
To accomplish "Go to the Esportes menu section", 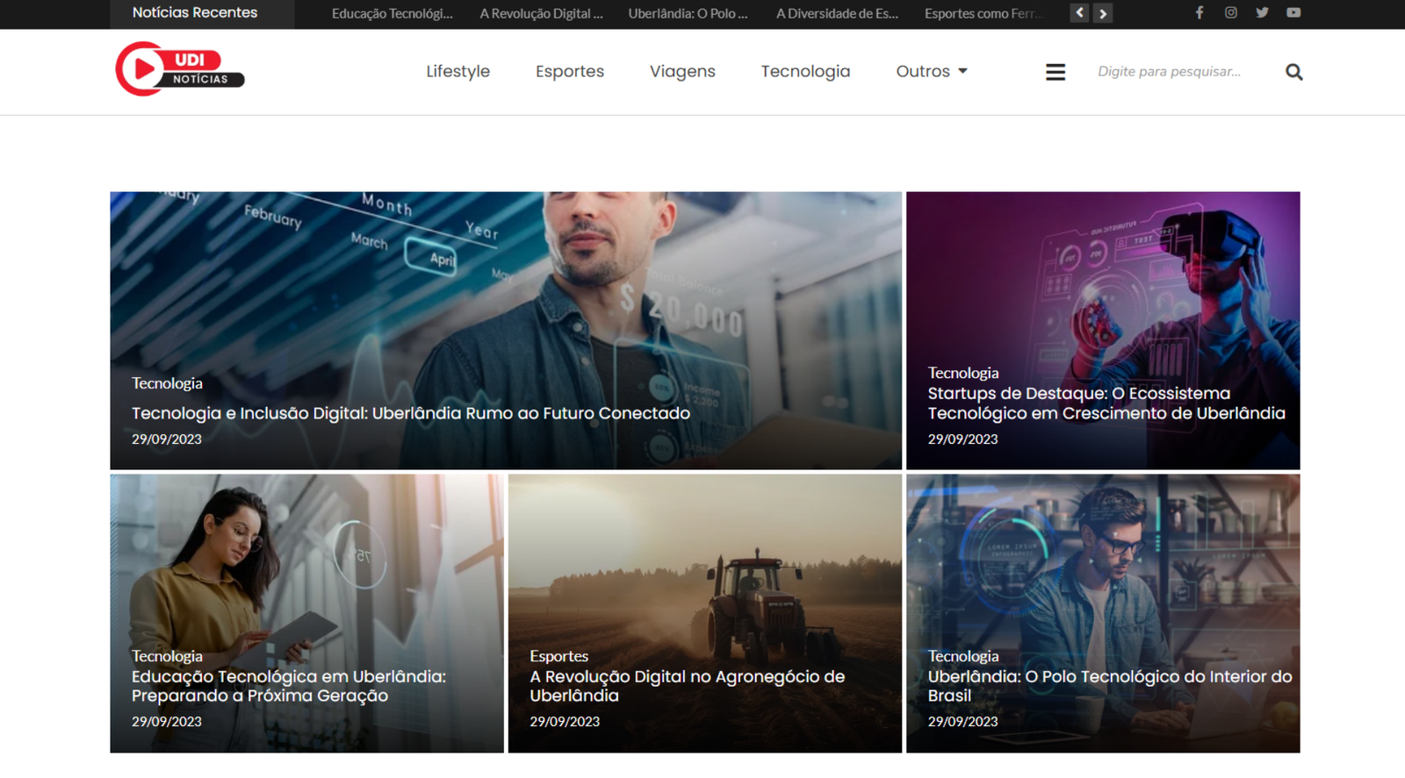I will pos(570,71).
